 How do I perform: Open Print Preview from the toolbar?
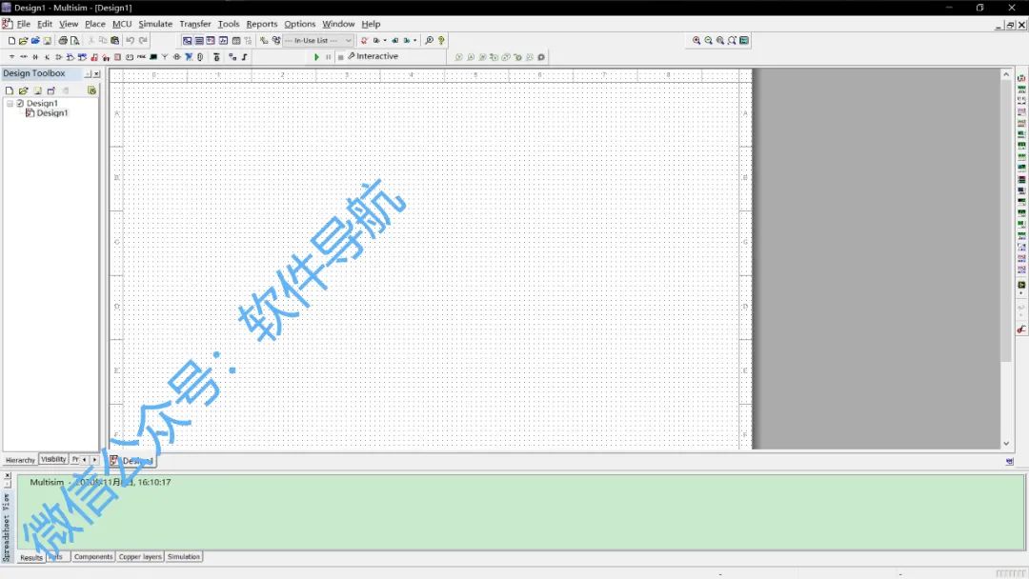point(75,41)
